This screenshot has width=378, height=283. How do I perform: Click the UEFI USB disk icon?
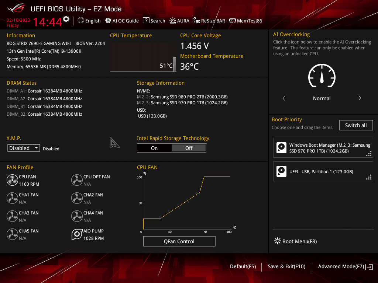point(281,171)
